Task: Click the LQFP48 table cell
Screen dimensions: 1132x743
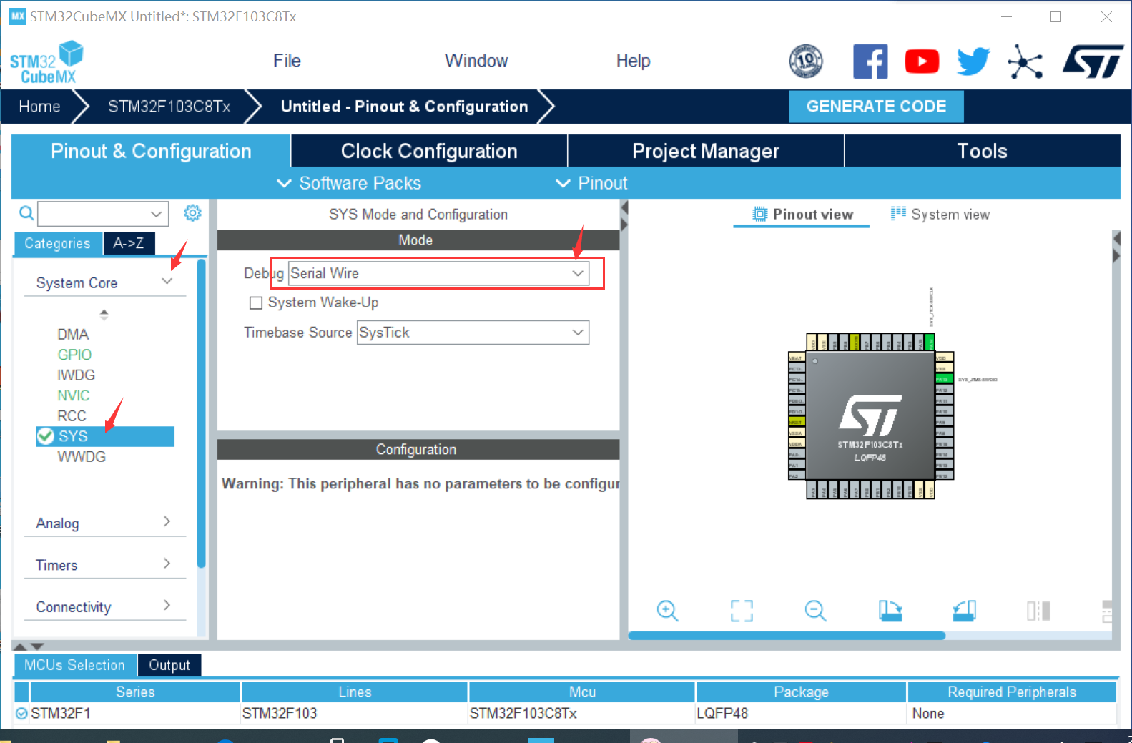Action: tap(801, 713)
